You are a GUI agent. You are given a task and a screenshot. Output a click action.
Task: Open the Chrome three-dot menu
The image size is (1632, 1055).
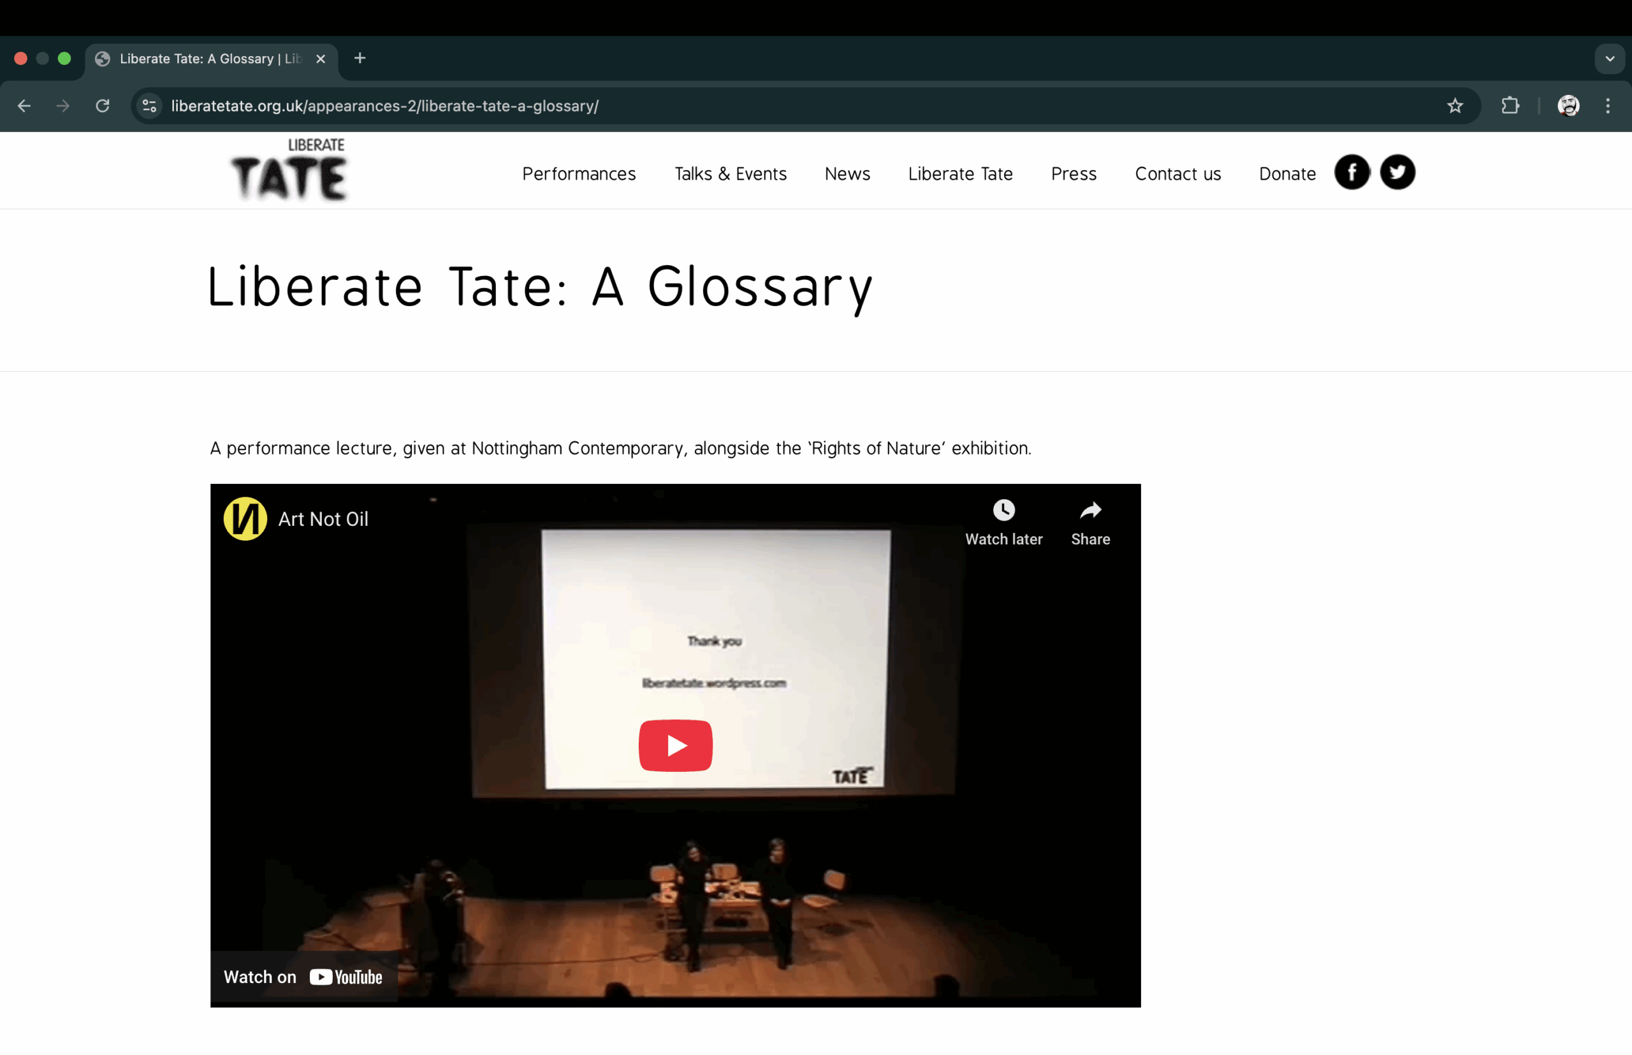[1607, 106]
